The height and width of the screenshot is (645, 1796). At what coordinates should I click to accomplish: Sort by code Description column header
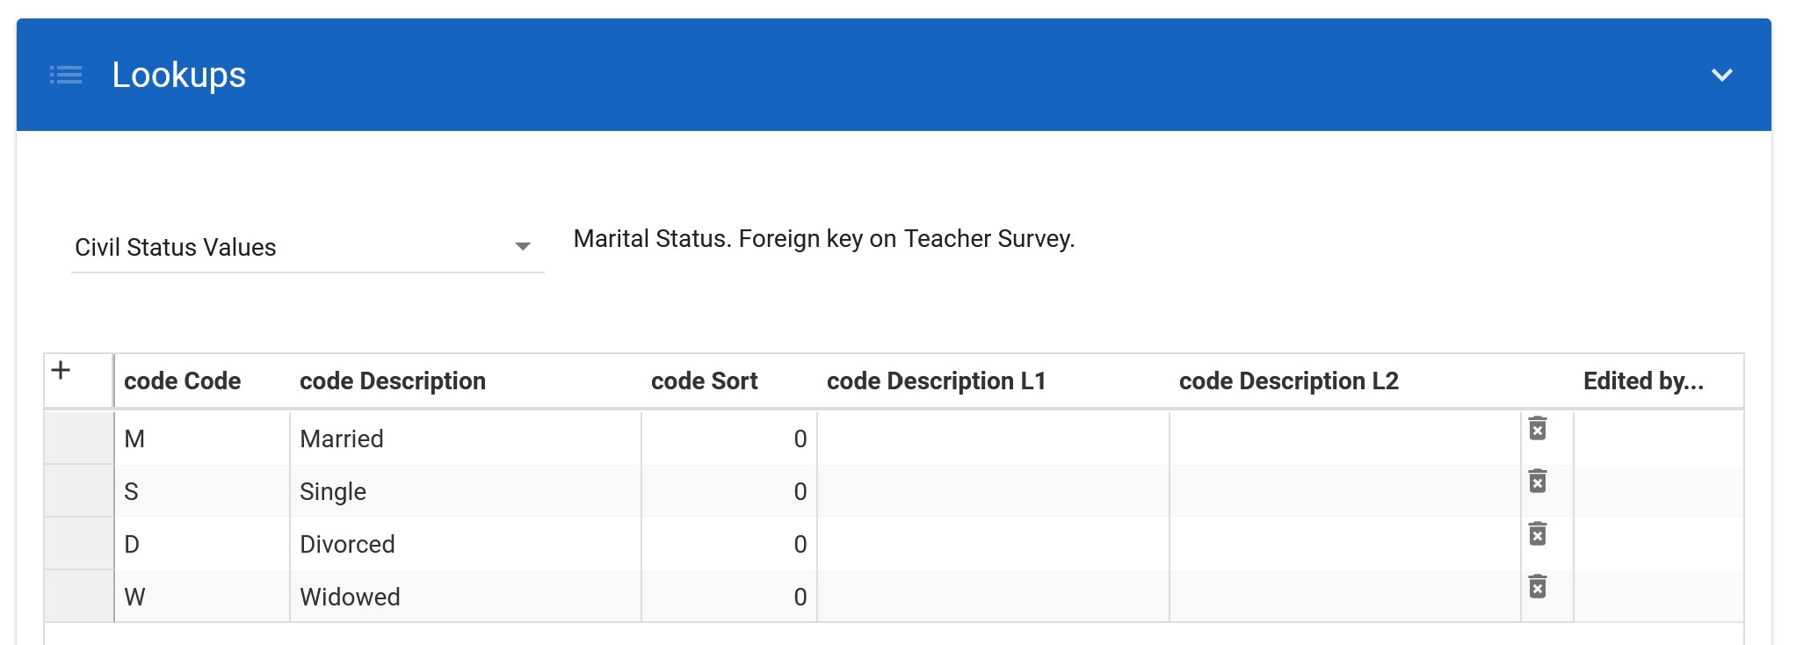392,380
